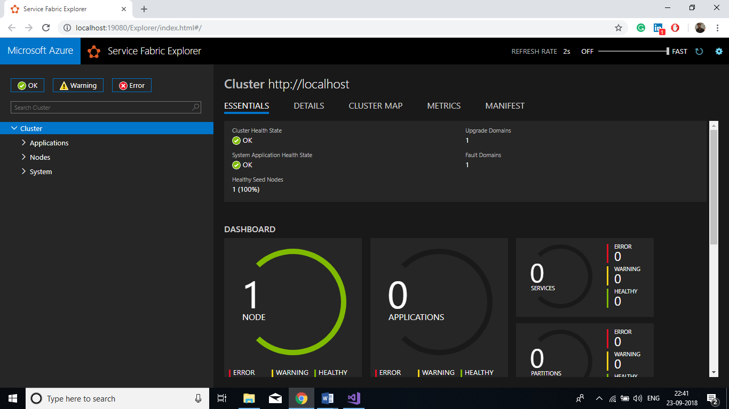Click the Service Fabric Explorer logo icon

(94, 52)
